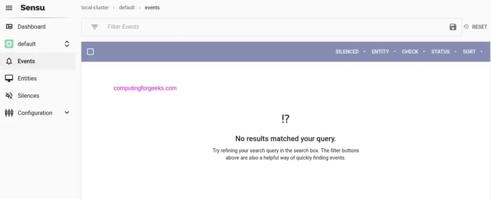
Task: Open the SILENCED filter dropdown
Action: [x=351, y=52]
